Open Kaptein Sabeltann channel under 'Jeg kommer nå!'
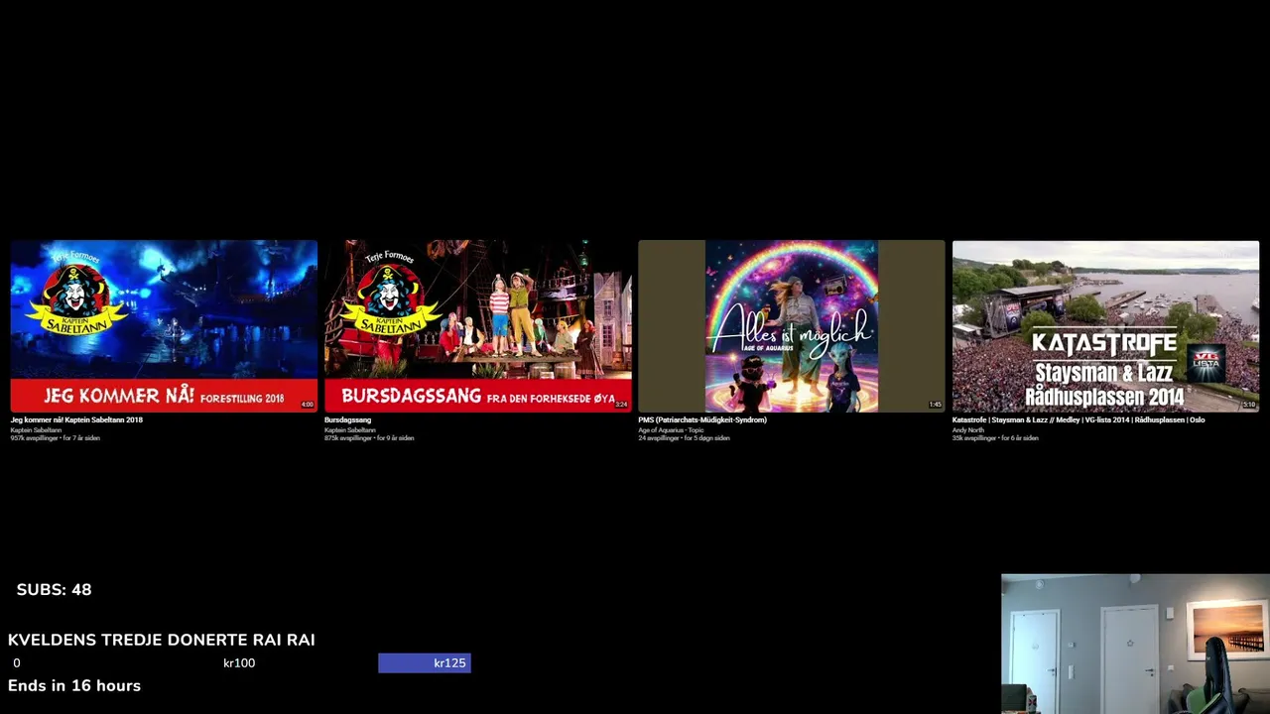Image resolution: width=1270 pixels, height=714 pixels. [x=36, y=430]
